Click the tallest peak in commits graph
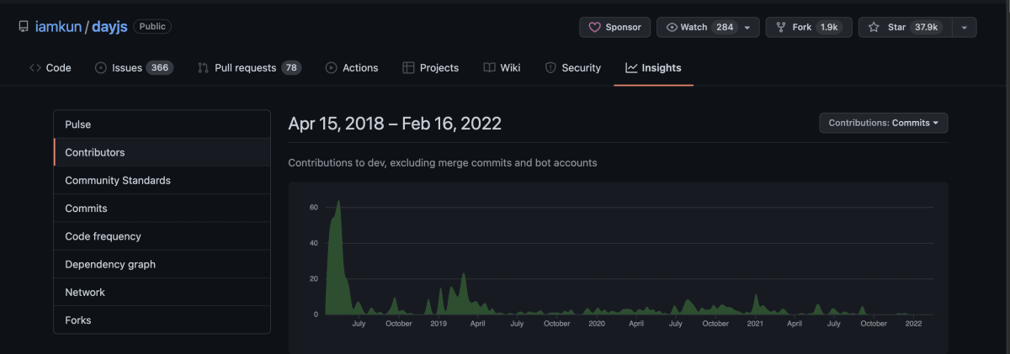Image resolution: width=1010 pixels, height=354 pixels. click(338, 203)
